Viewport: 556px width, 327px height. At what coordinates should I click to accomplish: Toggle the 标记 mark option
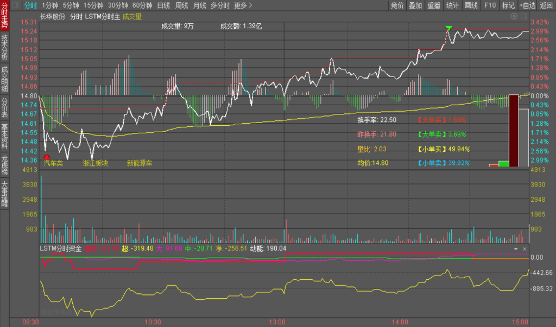[x=508, y=5]
